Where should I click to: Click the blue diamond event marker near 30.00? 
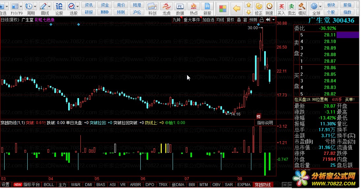[259, 24]
